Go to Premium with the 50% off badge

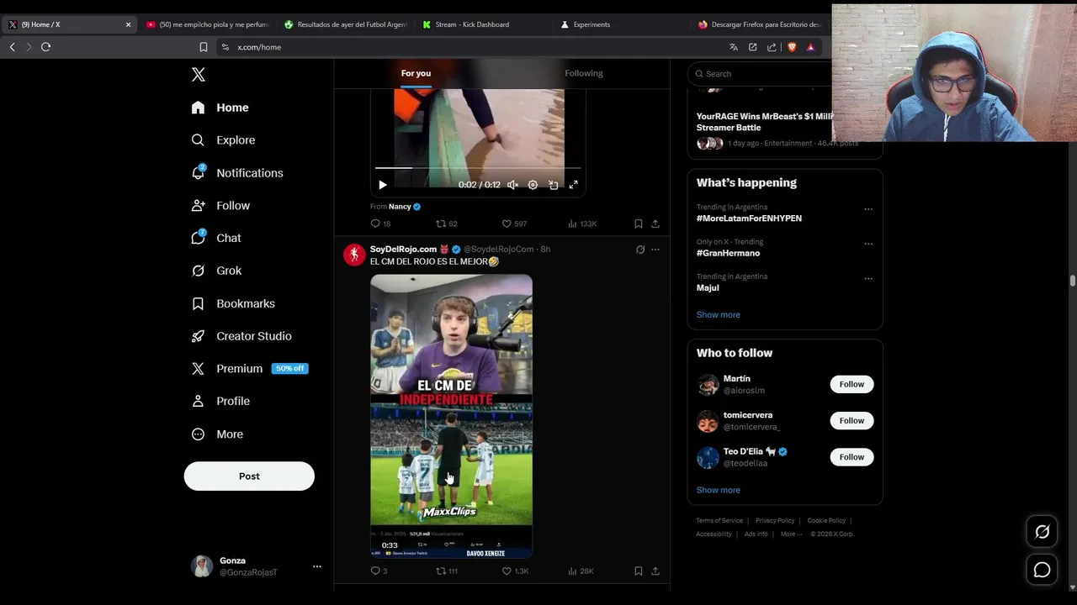coord(249,369)
